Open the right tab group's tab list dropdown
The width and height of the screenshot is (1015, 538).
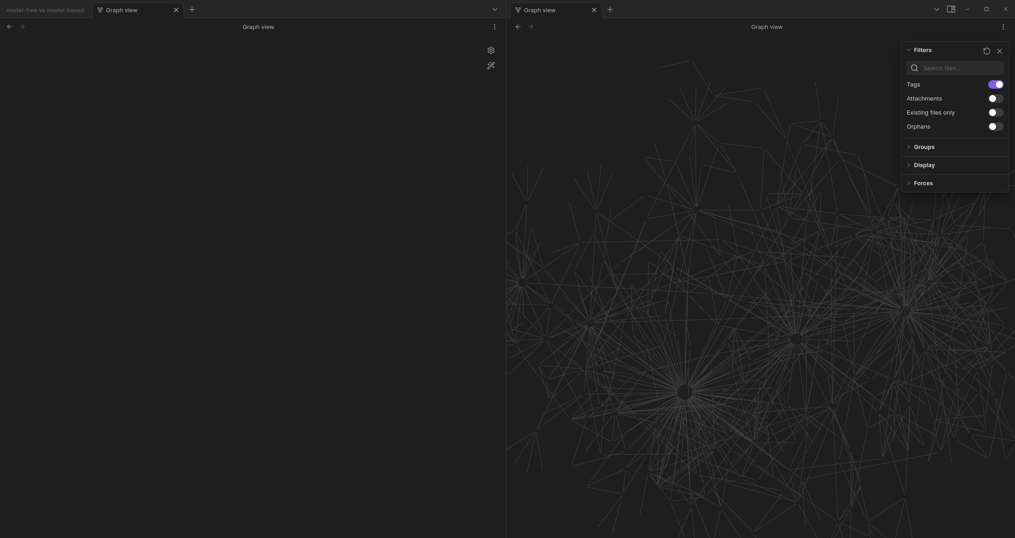[937, 10]
